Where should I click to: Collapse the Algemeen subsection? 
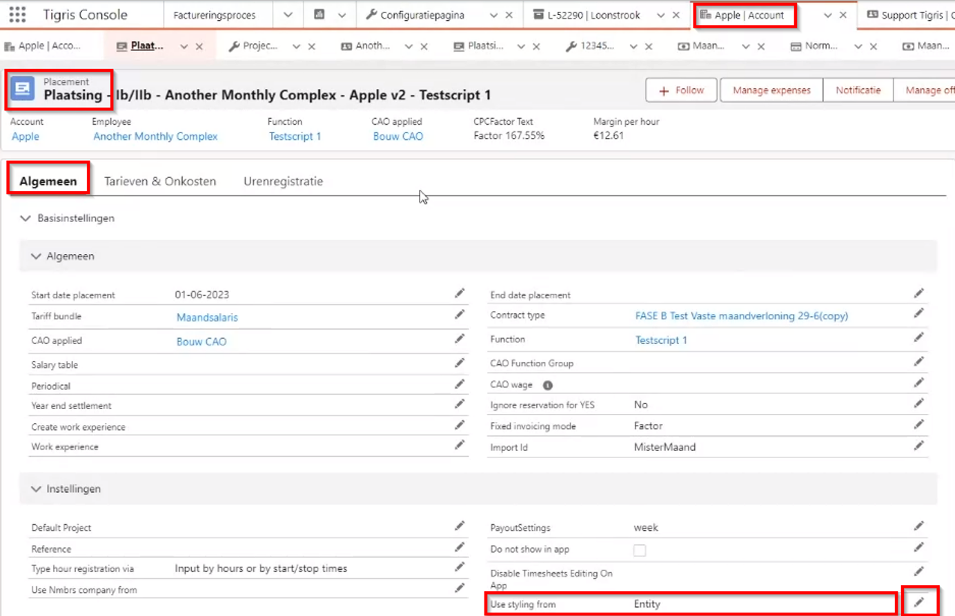coord(36,256)
